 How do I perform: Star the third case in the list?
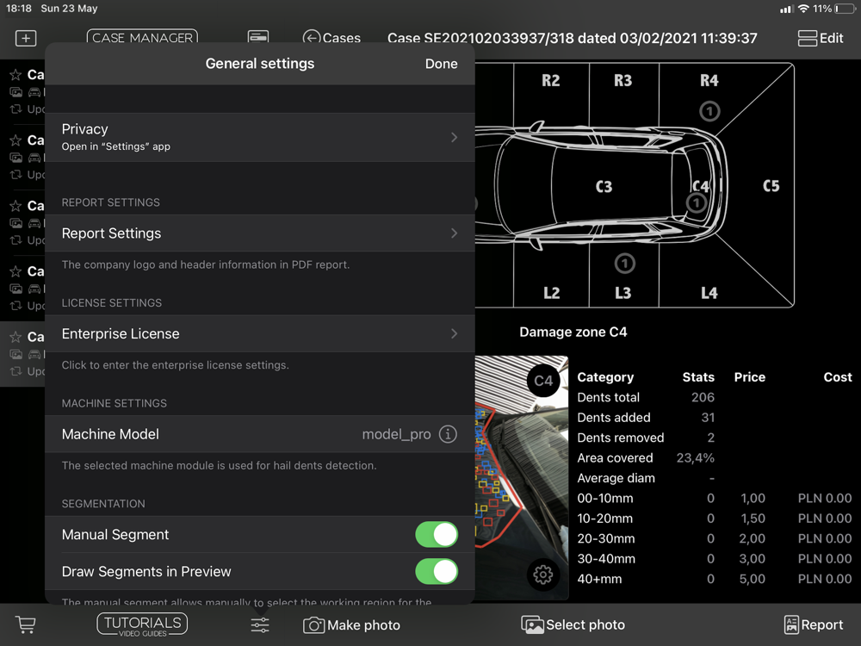tap(15, 206)
